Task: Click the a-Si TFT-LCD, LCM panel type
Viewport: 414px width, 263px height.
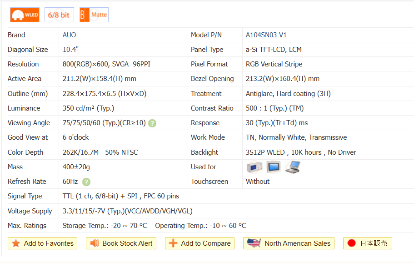Action: point(274,50)
